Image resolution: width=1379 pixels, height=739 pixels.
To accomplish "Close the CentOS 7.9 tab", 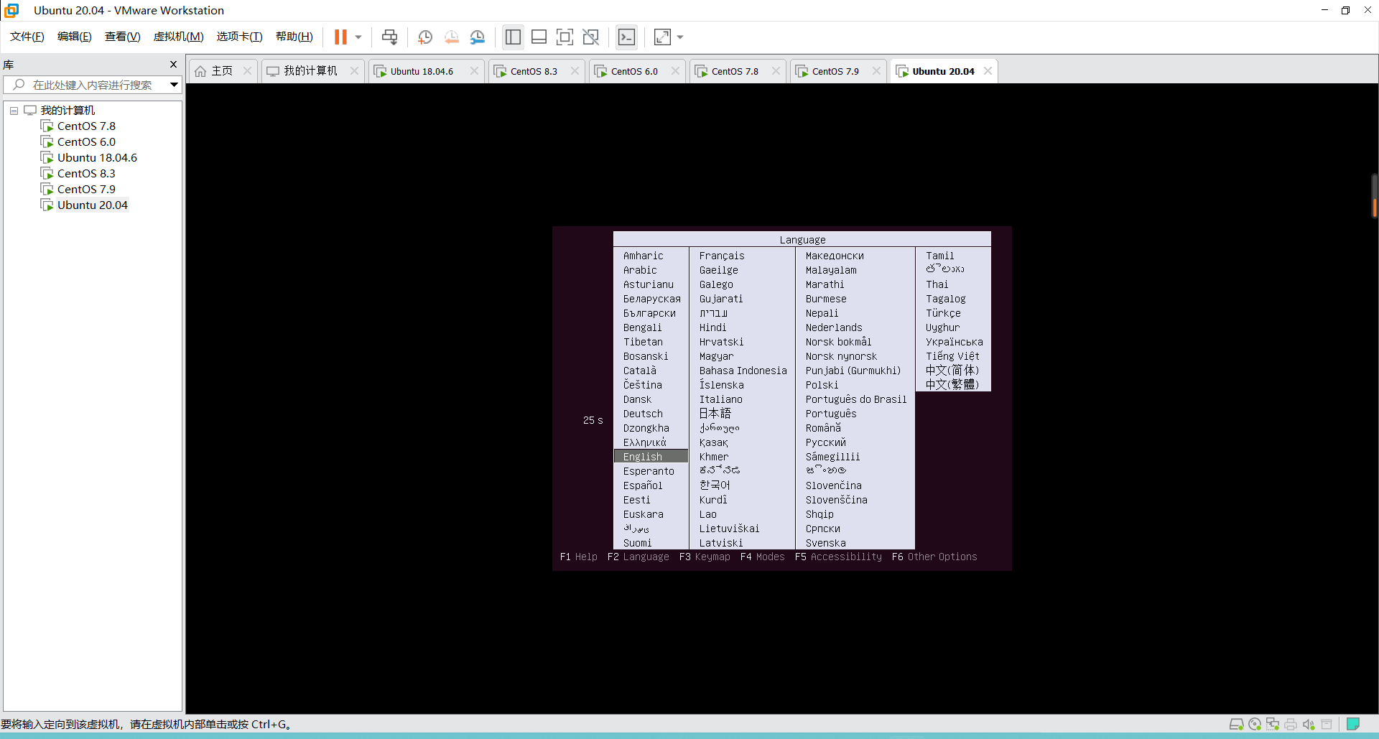I will [876, 71].
